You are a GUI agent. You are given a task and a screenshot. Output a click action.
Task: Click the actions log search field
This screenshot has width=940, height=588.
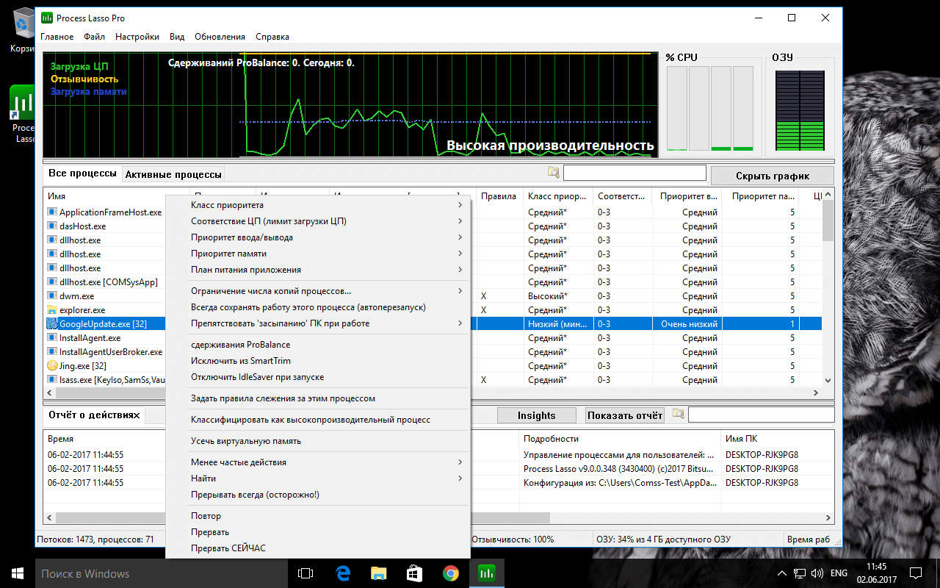761,415
